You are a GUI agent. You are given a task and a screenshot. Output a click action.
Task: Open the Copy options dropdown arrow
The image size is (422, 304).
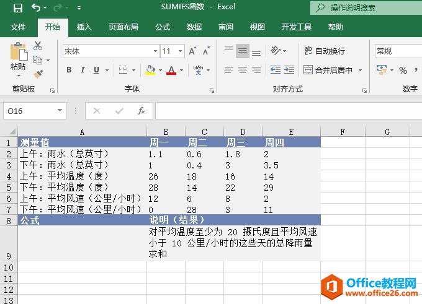tap(48, 61)
